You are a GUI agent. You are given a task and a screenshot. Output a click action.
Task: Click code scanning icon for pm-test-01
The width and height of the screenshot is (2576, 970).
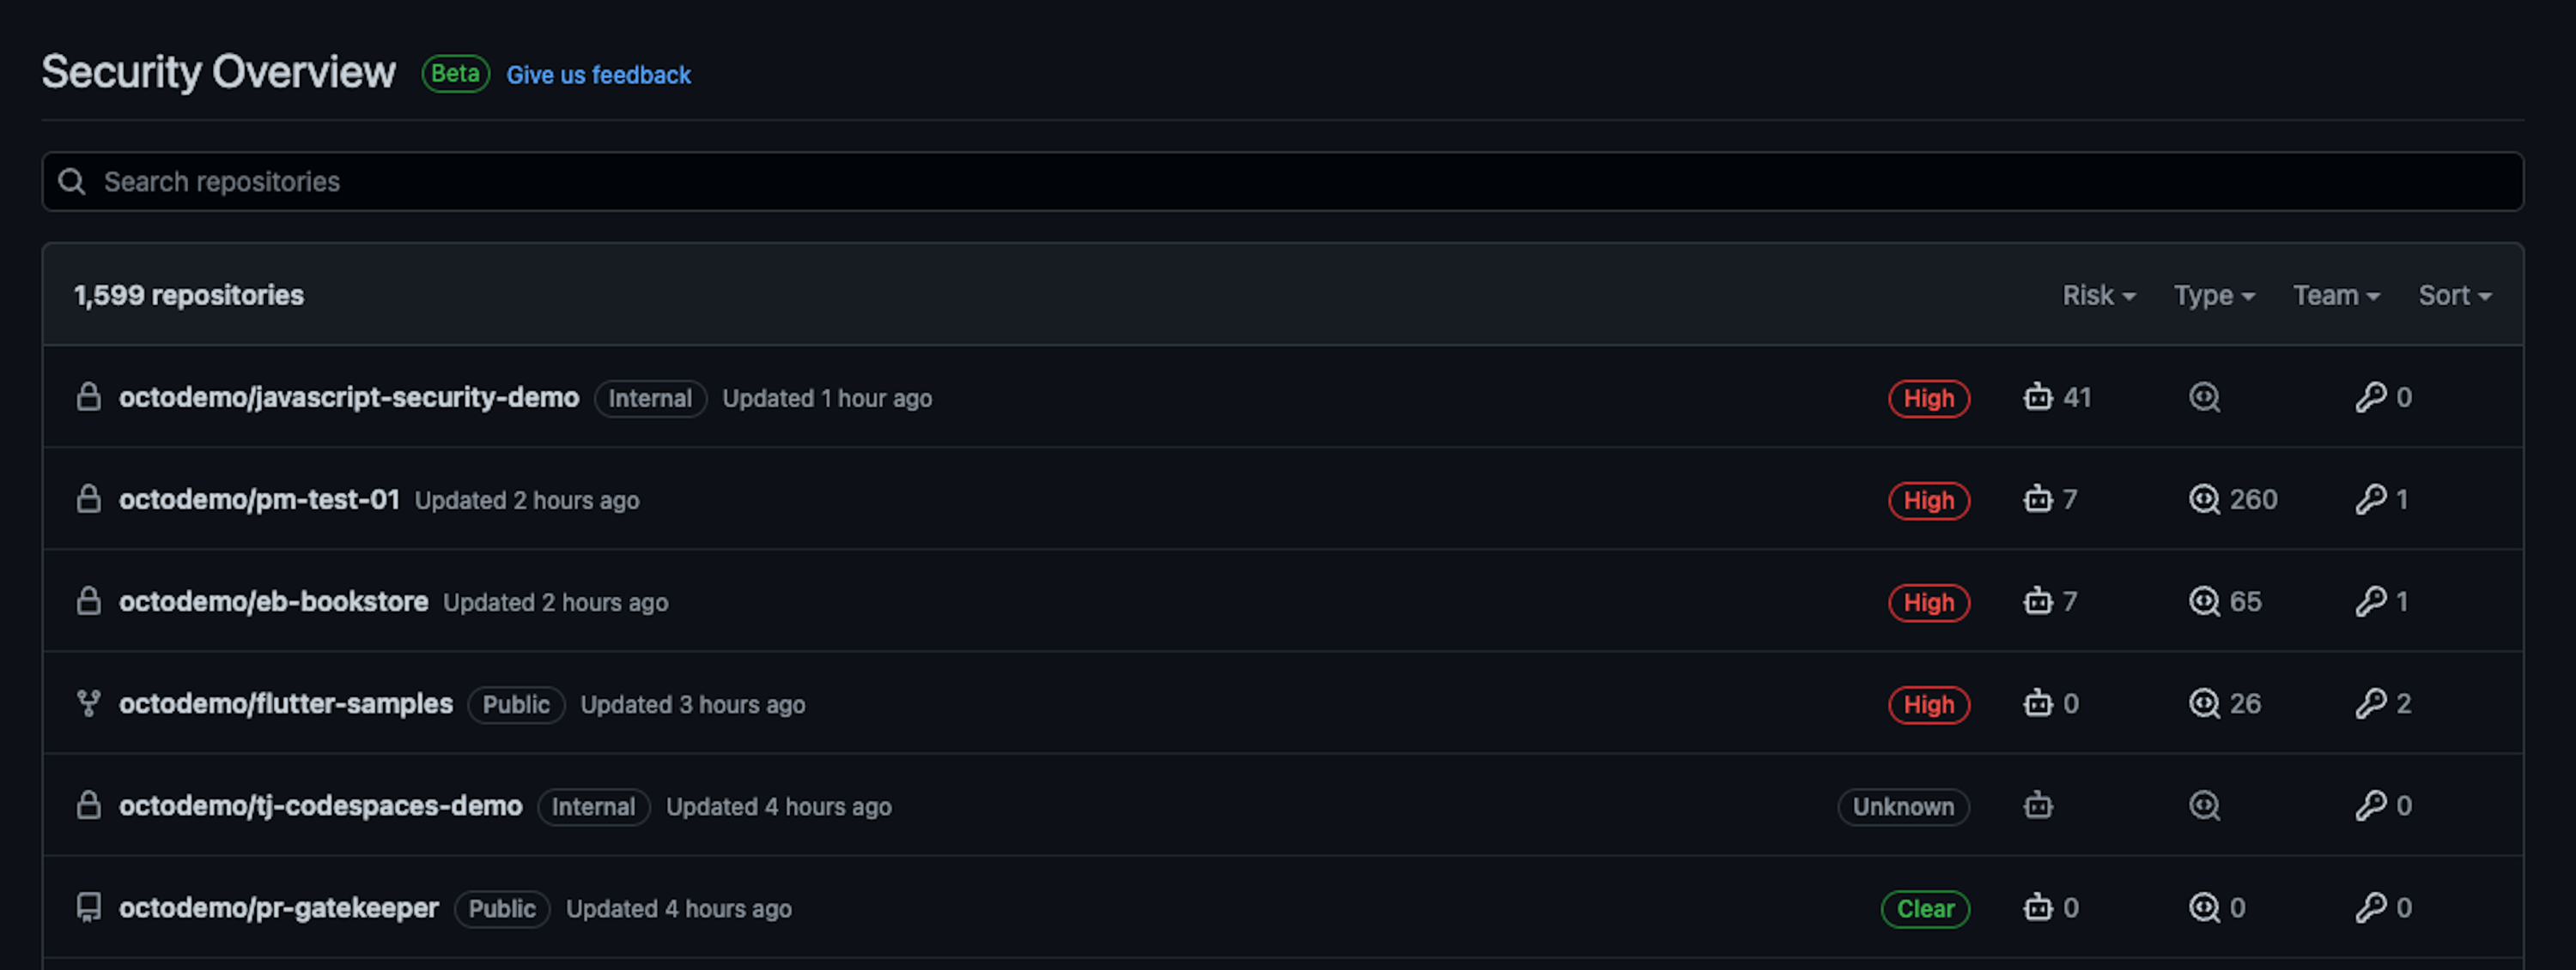[x=2204, y=499]
